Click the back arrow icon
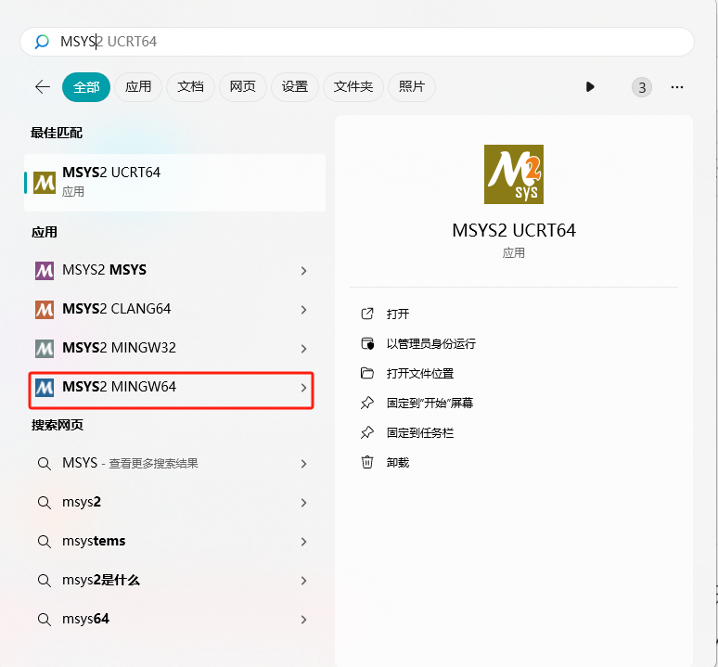Image resolution: width=718 pixels, height=667 pixels. coord(43,87)
